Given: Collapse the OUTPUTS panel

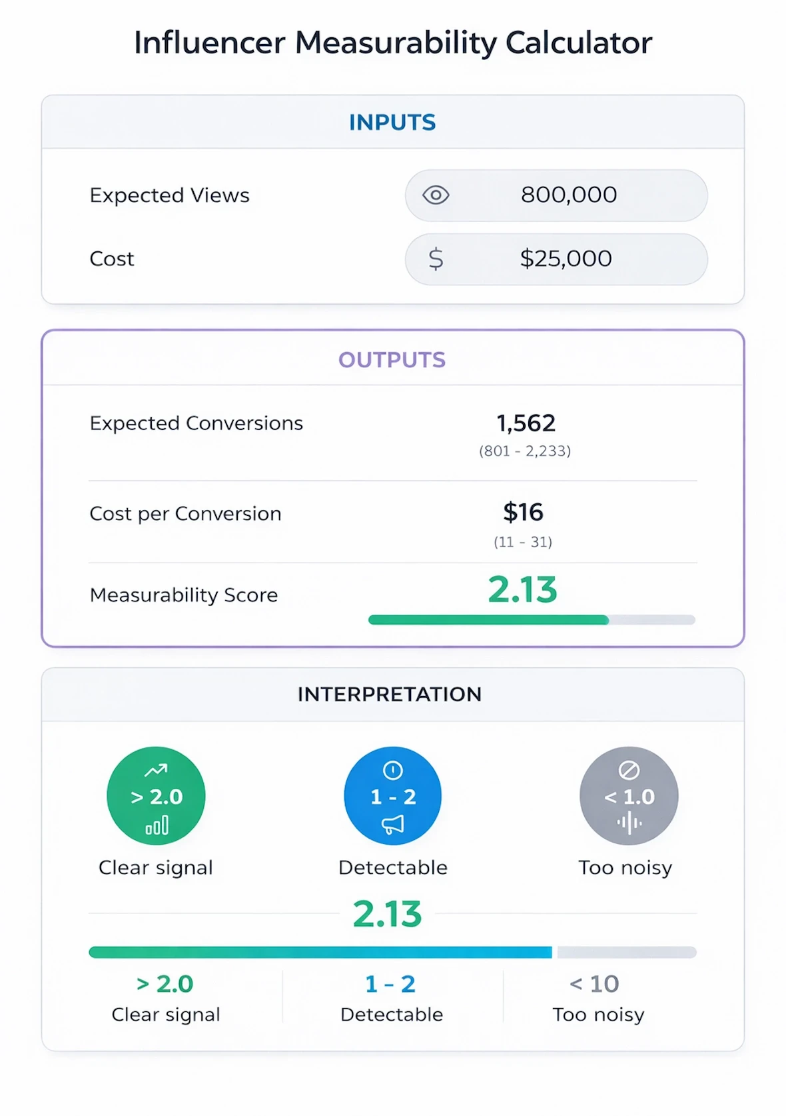Looking at the screenshot, I should [392, 359].
